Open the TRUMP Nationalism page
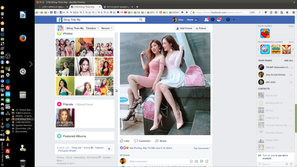297x167 pixels. (276, 67)
